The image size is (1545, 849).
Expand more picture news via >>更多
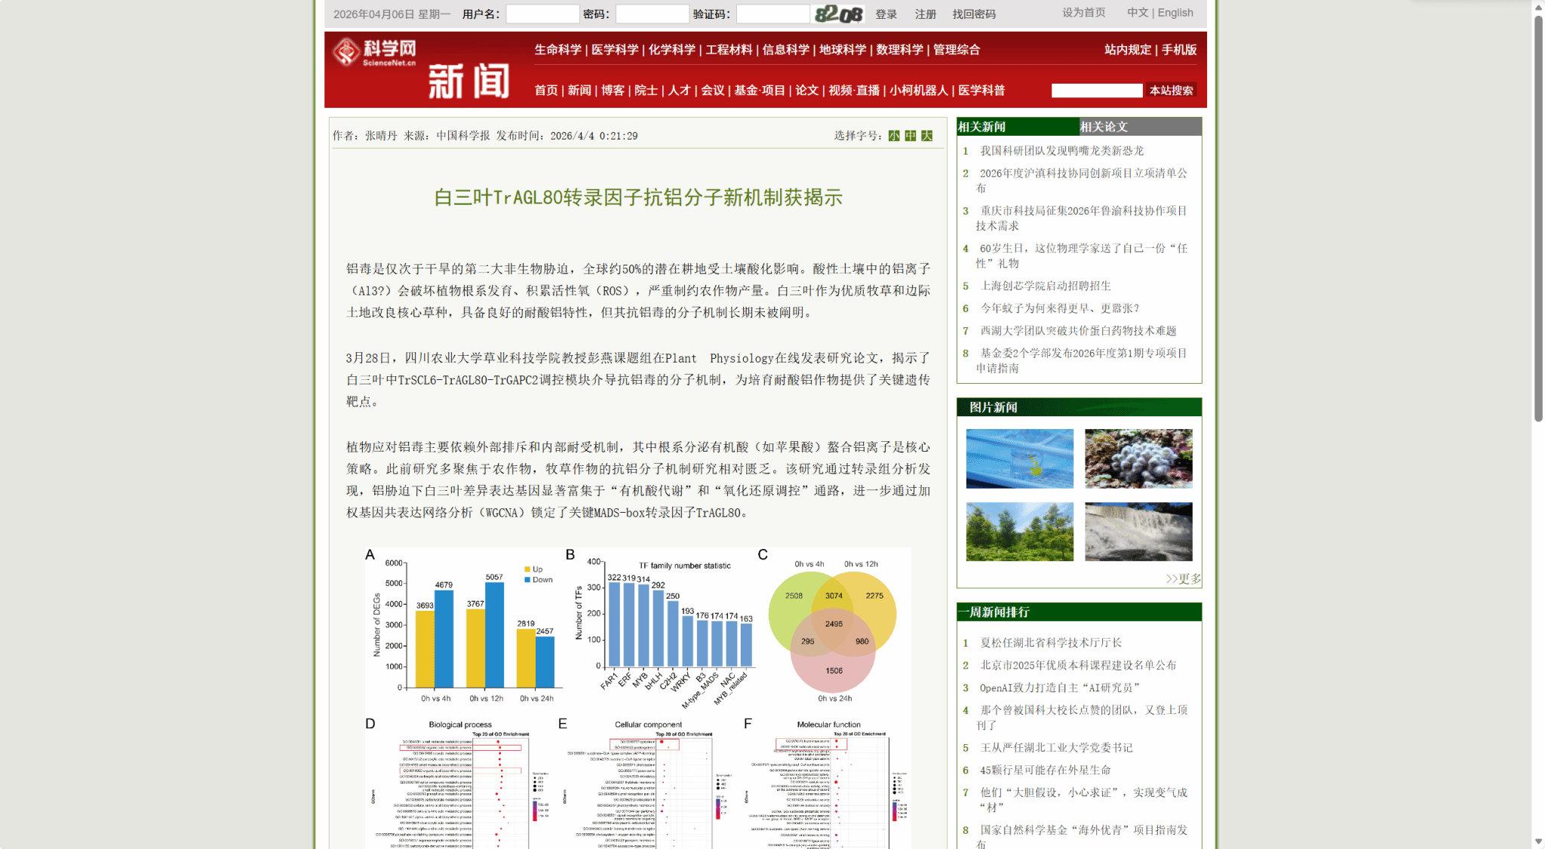[x=1183, y=578]
